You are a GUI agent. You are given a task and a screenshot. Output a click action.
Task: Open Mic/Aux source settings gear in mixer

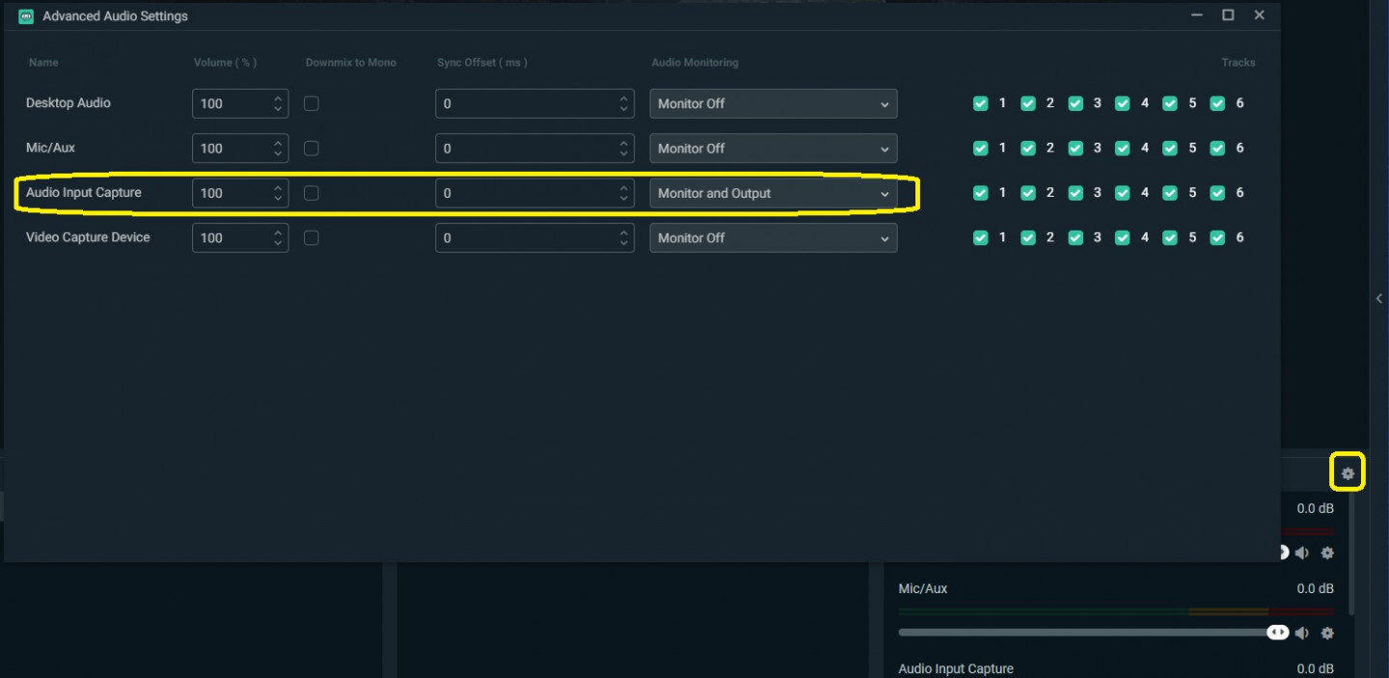click(1327, 633)
